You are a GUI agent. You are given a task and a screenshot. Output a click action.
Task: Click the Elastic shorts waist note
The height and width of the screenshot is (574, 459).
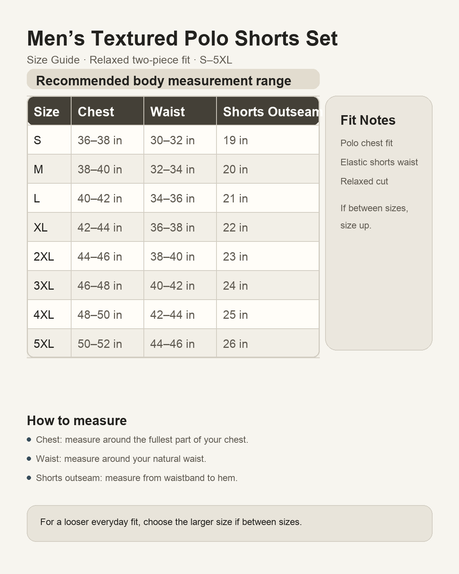click(379, 162)
